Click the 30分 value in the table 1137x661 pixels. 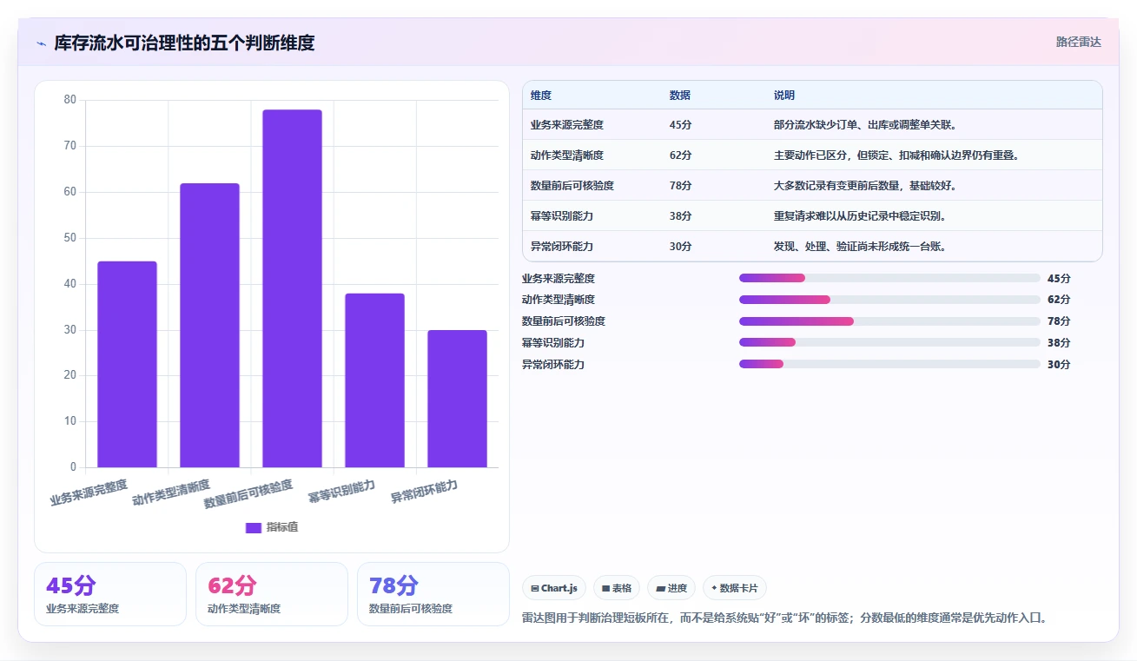680,247
